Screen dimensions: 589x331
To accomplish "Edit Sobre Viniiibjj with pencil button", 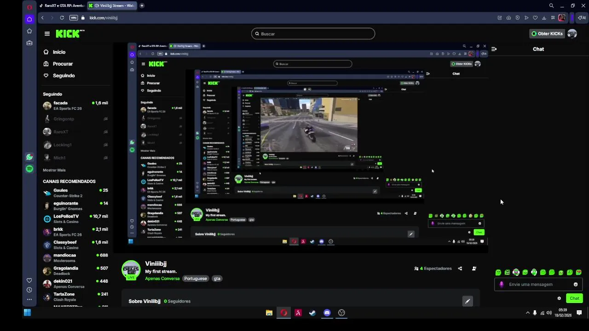I will click(x=468, y=301).
